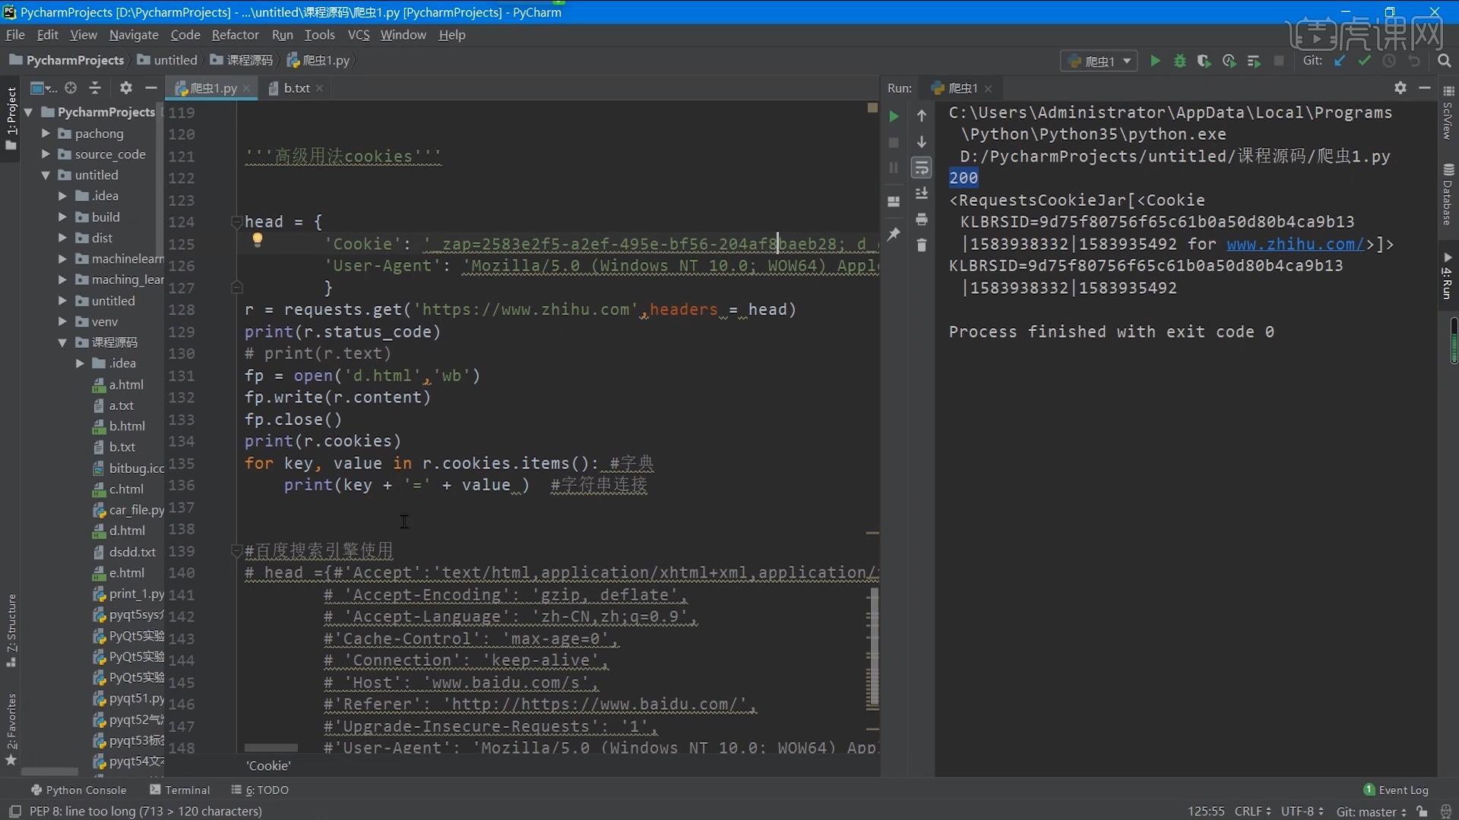
Task: Open the Refactor menu
Action: (x=235, y=35)
